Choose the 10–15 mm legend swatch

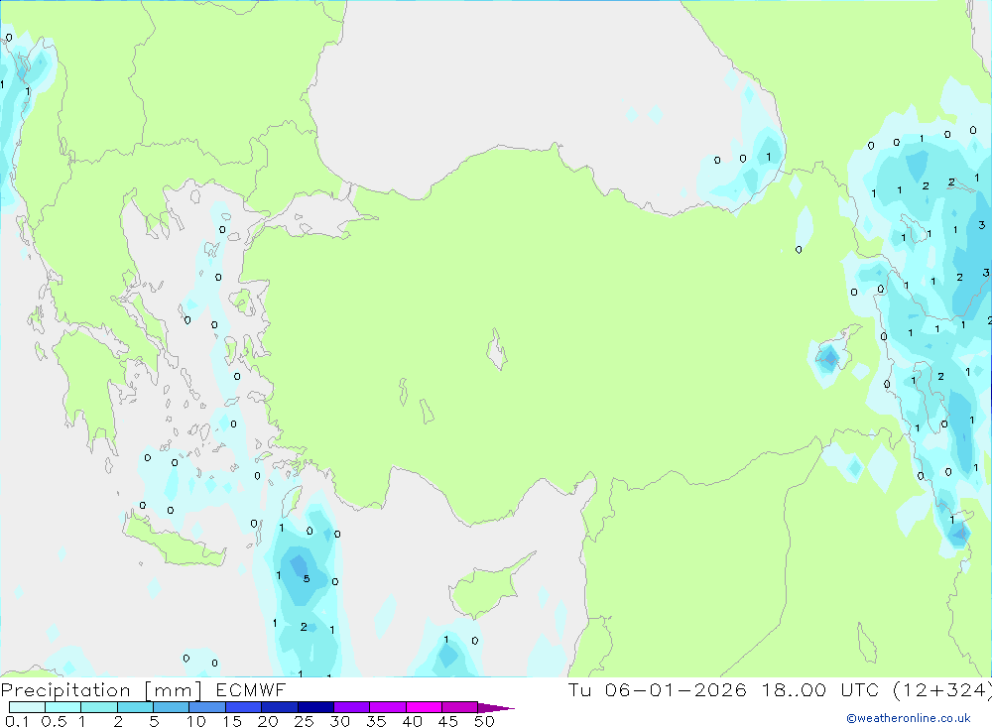(x=207, y=707)
